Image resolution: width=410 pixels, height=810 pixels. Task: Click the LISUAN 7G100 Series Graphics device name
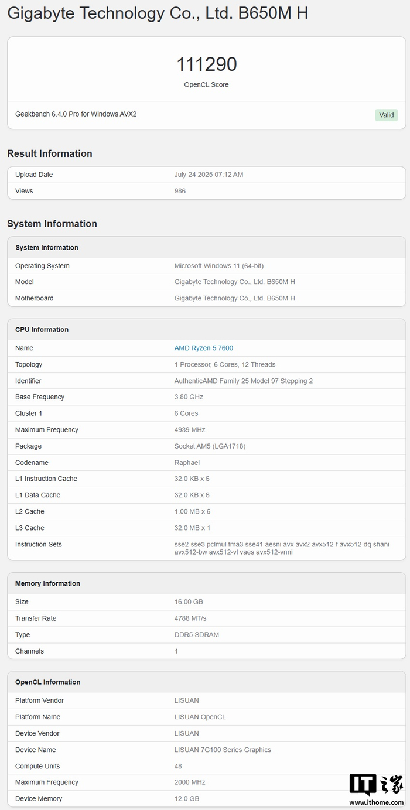tap(223, 750)
